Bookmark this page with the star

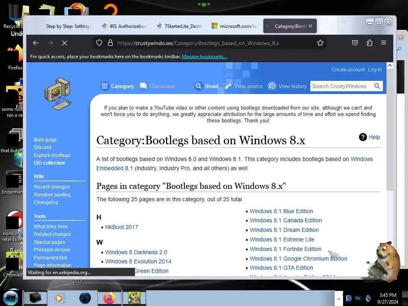click(320, 43)
